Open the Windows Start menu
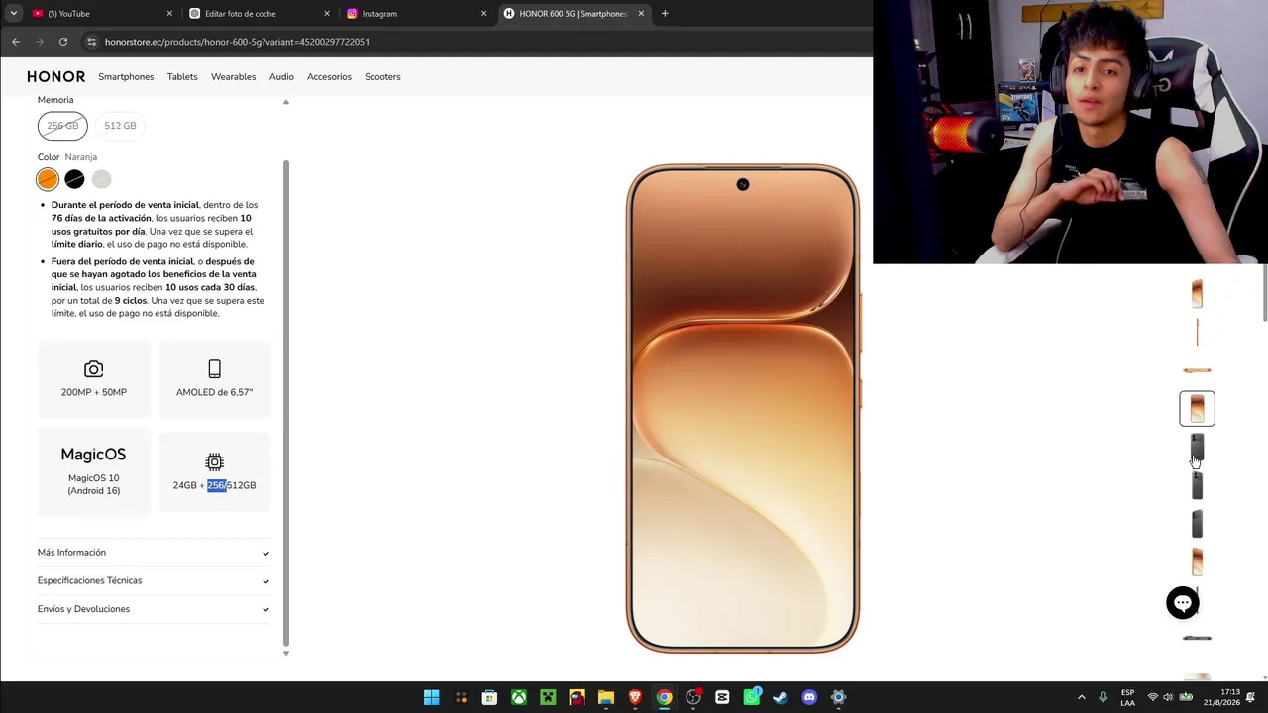This screenshot has height=713, width=1268. pyautogui.click(x=432, y=697)
